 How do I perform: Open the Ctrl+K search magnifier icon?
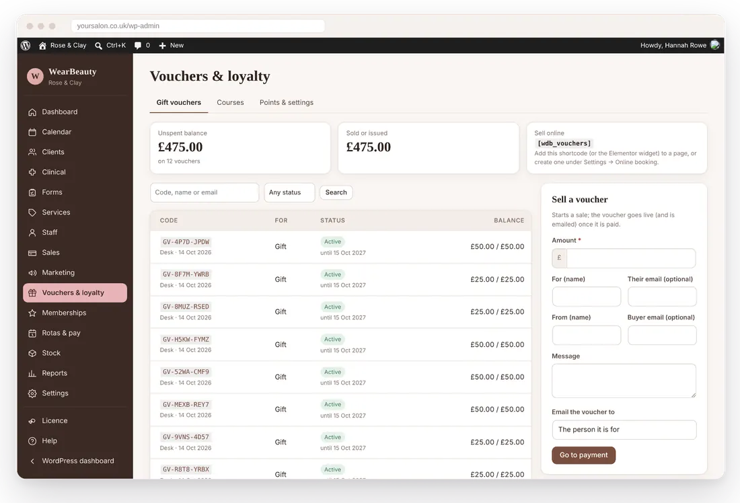pyautogui.click(x=99, y=46)
